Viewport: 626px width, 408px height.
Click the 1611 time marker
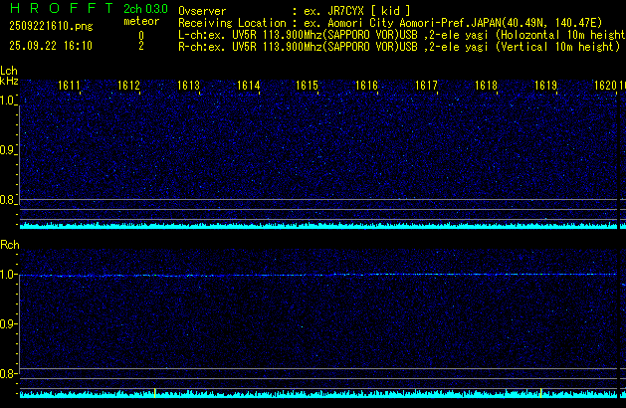click(70, 87)
